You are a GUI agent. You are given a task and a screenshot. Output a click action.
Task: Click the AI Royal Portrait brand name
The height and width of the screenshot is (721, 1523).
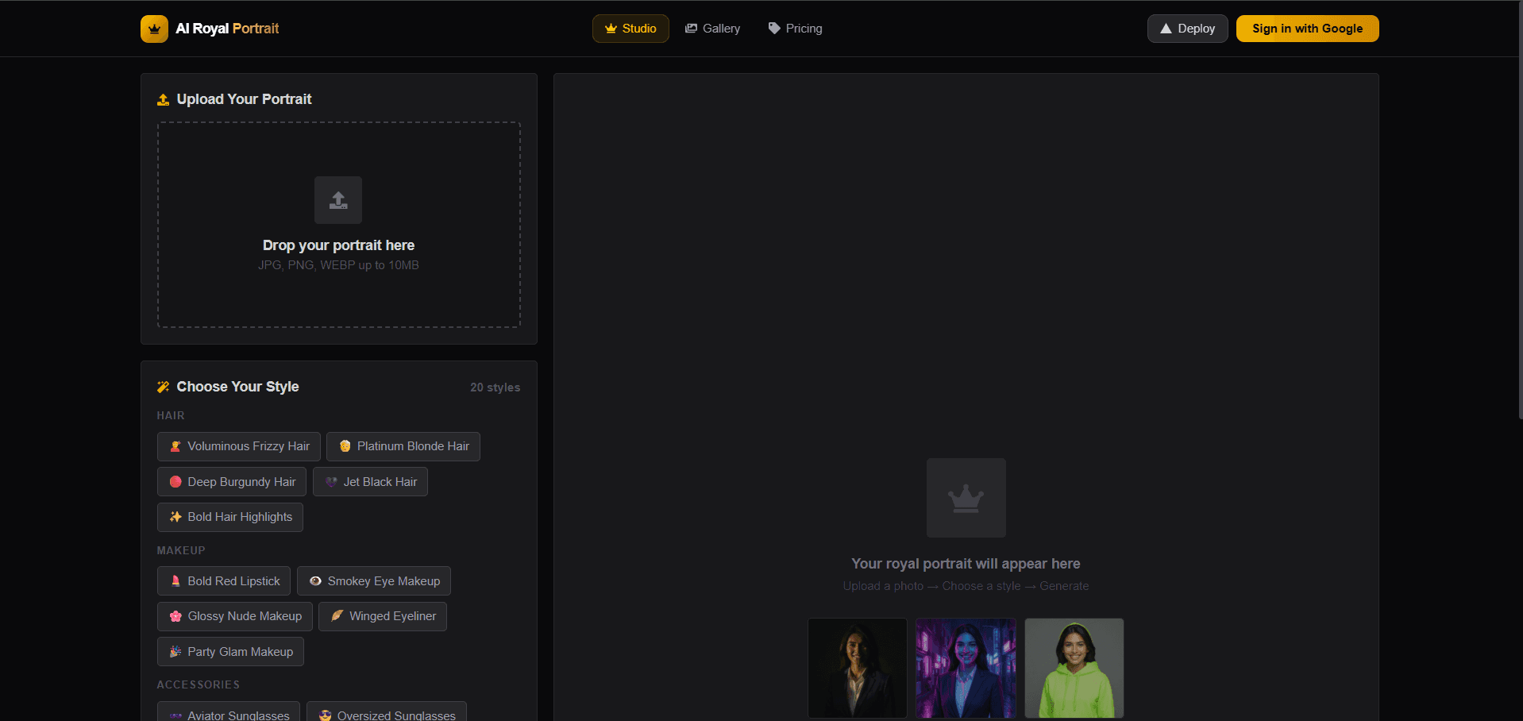227,29
